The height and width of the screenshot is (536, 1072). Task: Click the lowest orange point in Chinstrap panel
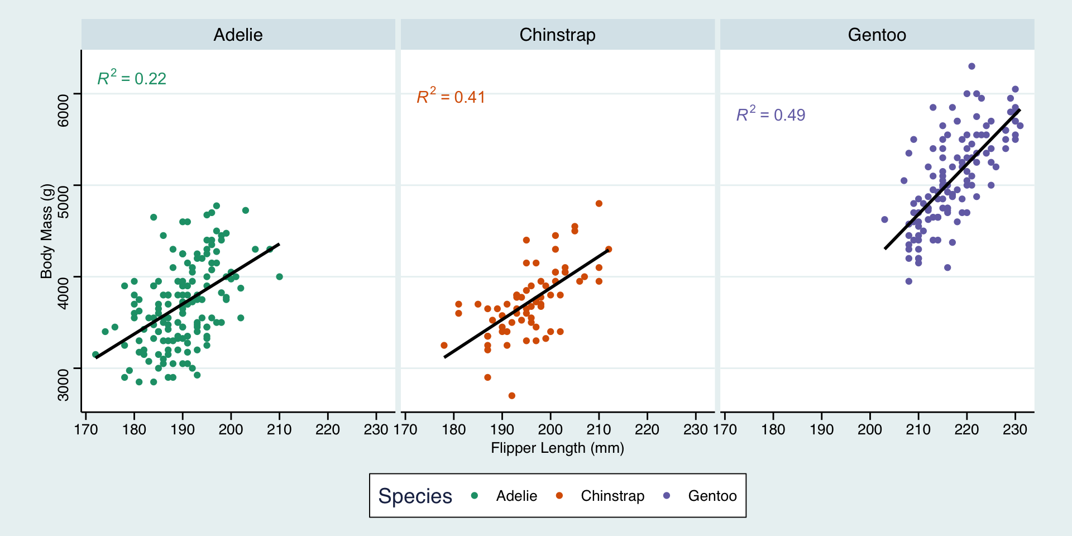[512, 396]
